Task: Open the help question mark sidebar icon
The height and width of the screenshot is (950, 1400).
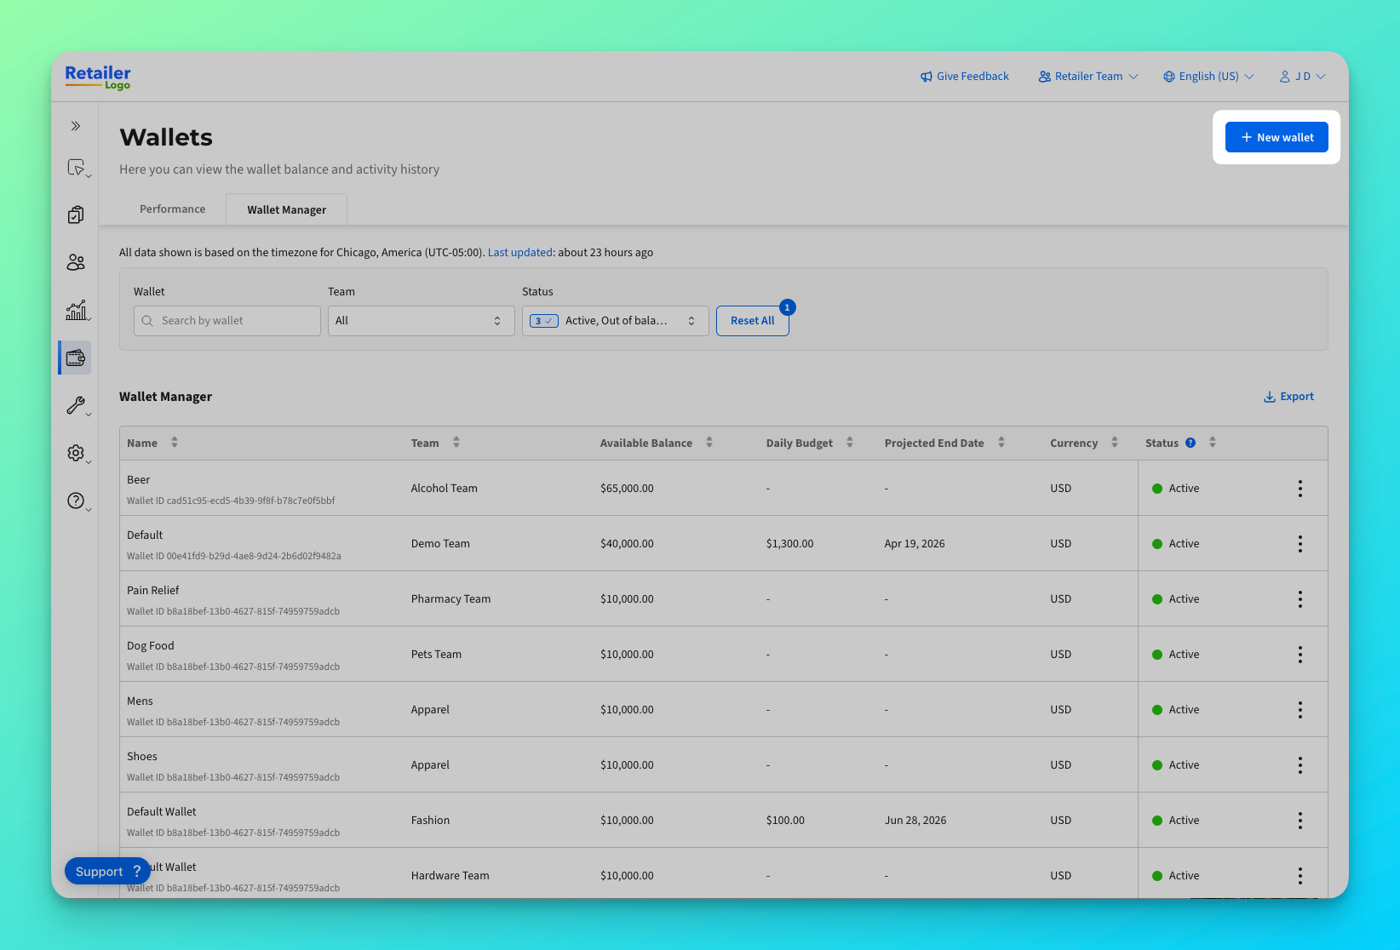Action: tap(77, 501)
